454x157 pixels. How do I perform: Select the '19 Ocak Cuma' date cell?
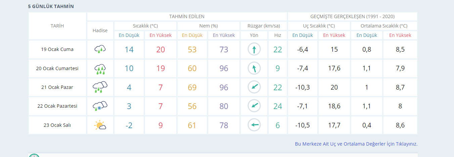click(57, 50)
